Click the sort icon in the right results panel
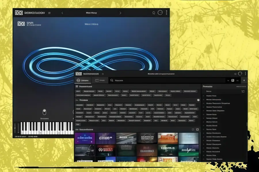Viewport: 259px width, 172px height. 243,91
